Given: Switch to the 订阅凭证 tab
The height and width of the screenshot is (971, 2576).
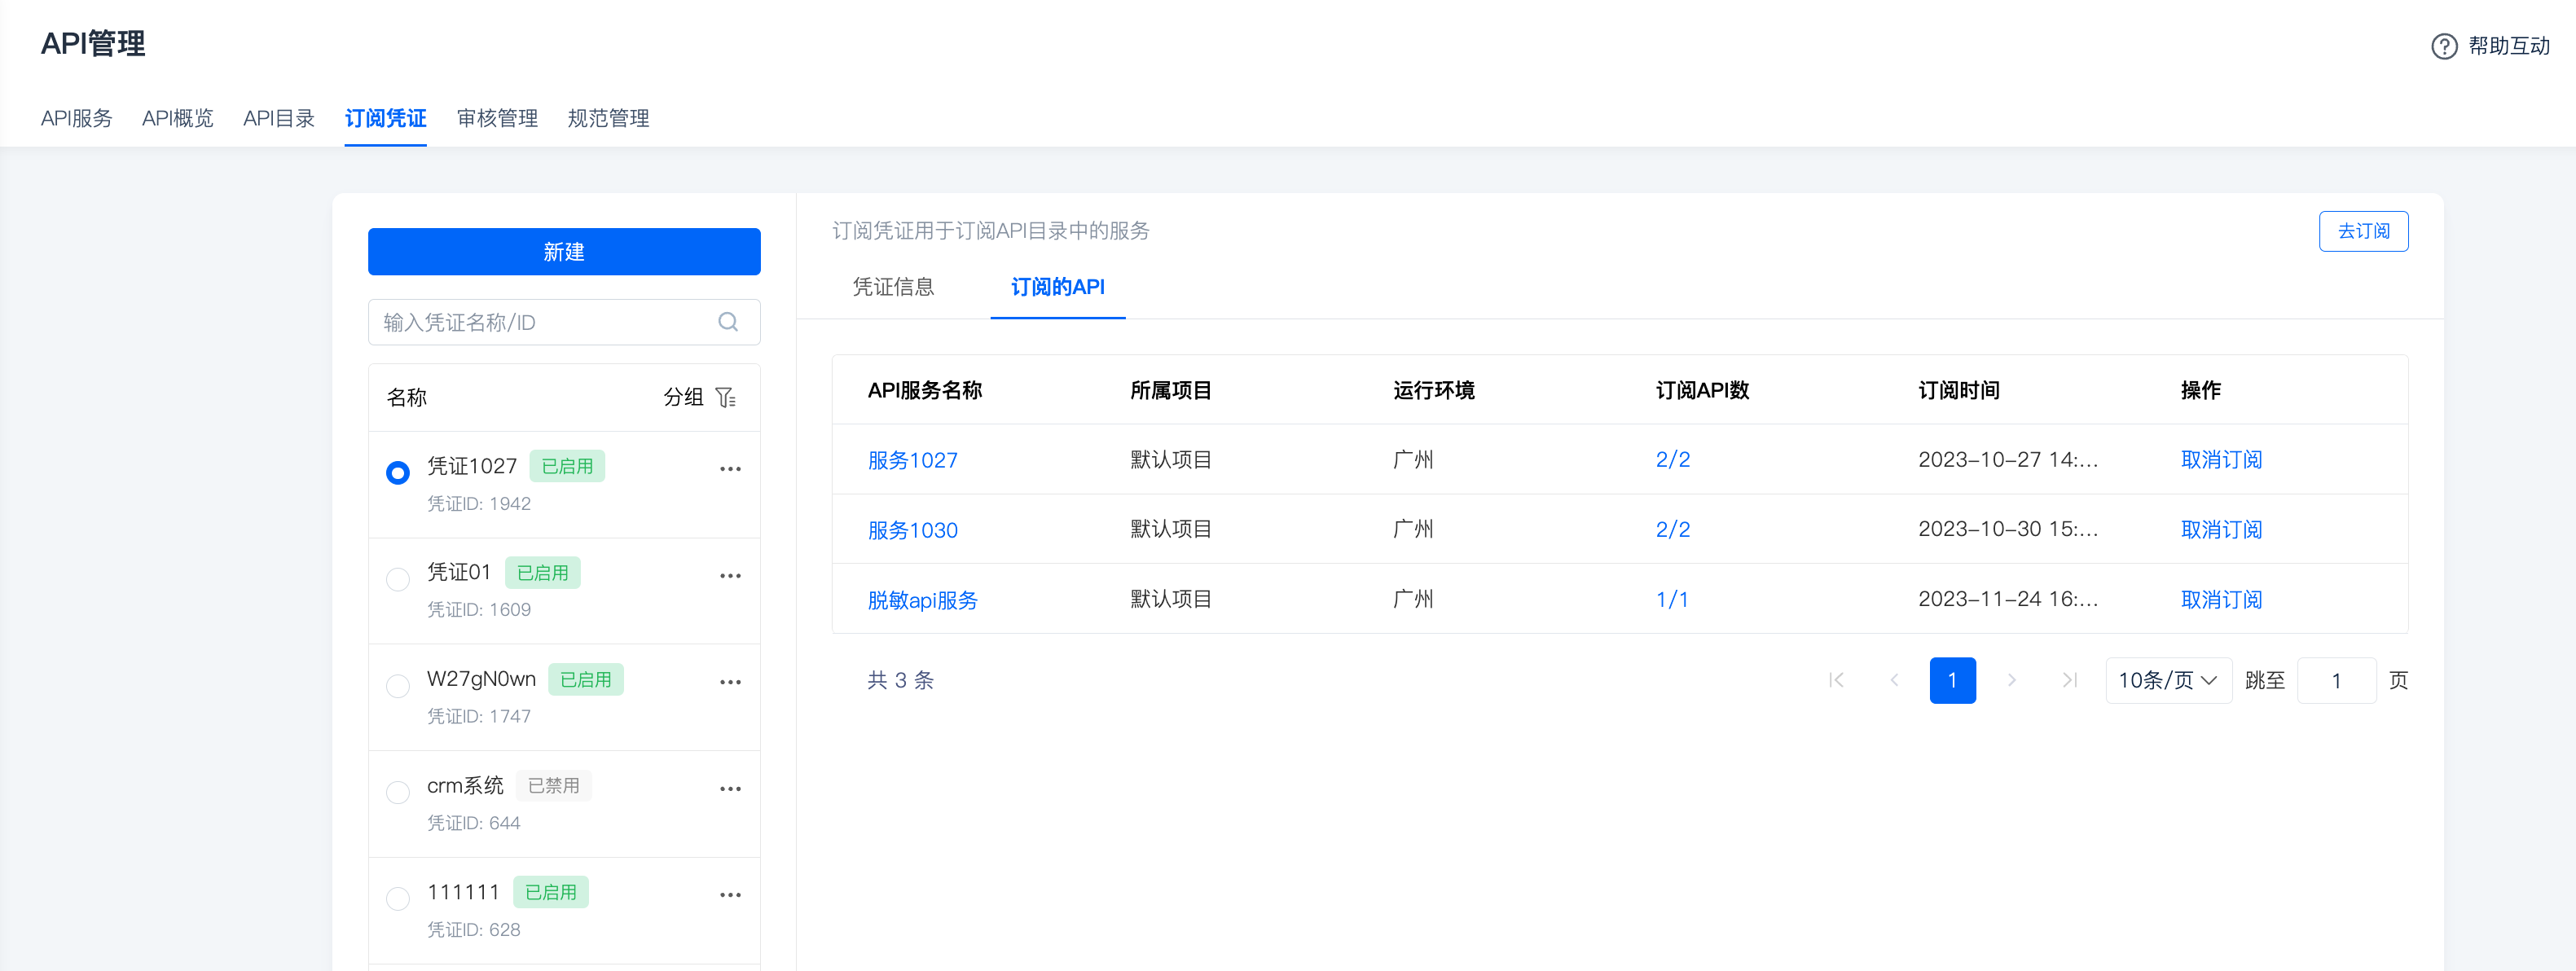Looking at the screenshot, I should tap(386, 118).
